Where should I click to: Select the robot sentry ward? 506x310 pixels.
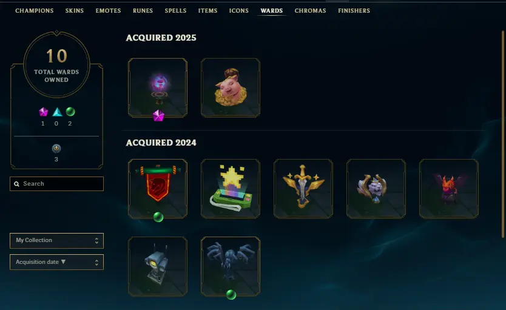158,266
